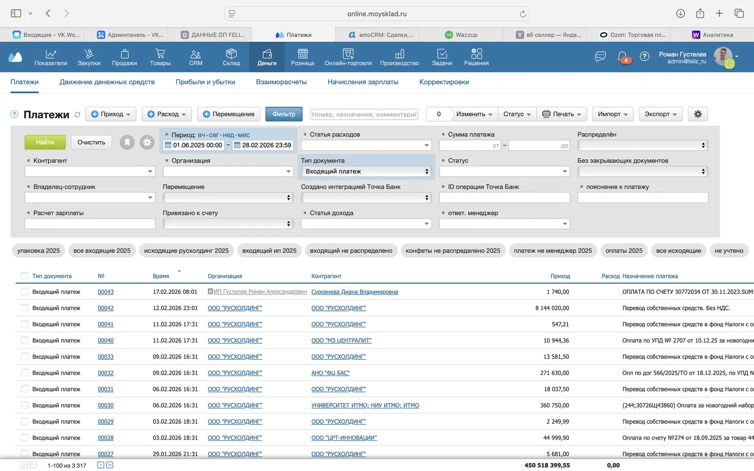Save filter using bookmark icon
The image size is (754, 471).
click(x=127, y=142)
